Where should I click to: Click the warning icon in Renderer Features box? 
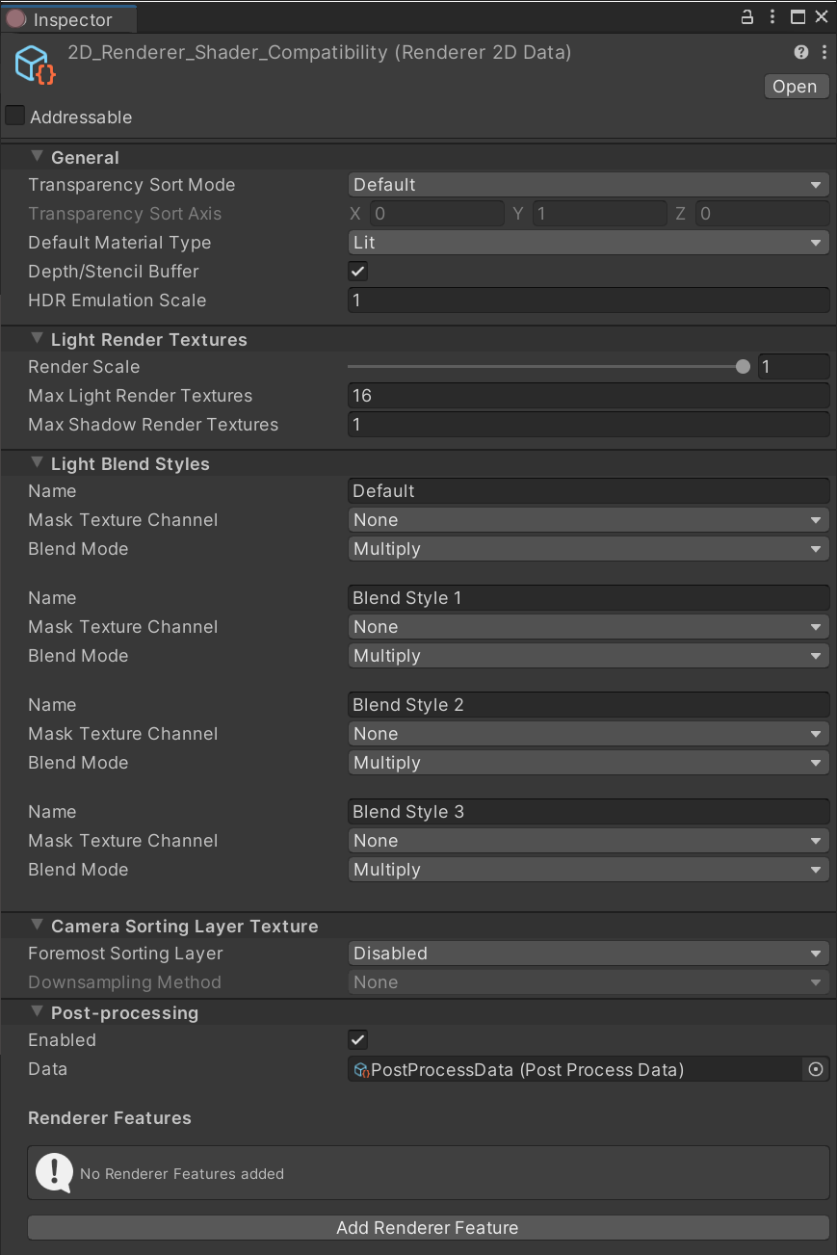[54, 1172]
